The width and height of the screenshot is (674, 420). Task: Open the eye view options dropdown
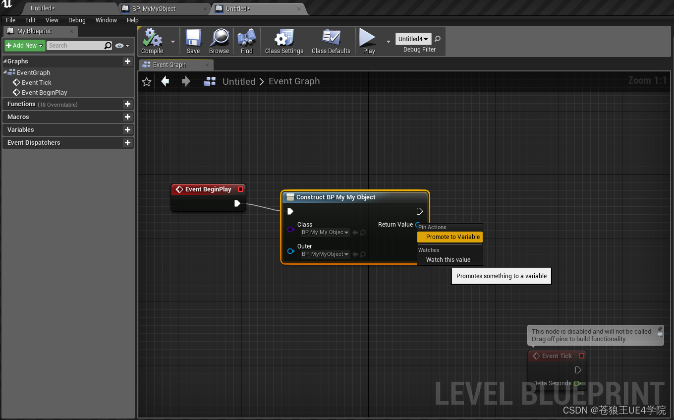click(122, 46)
